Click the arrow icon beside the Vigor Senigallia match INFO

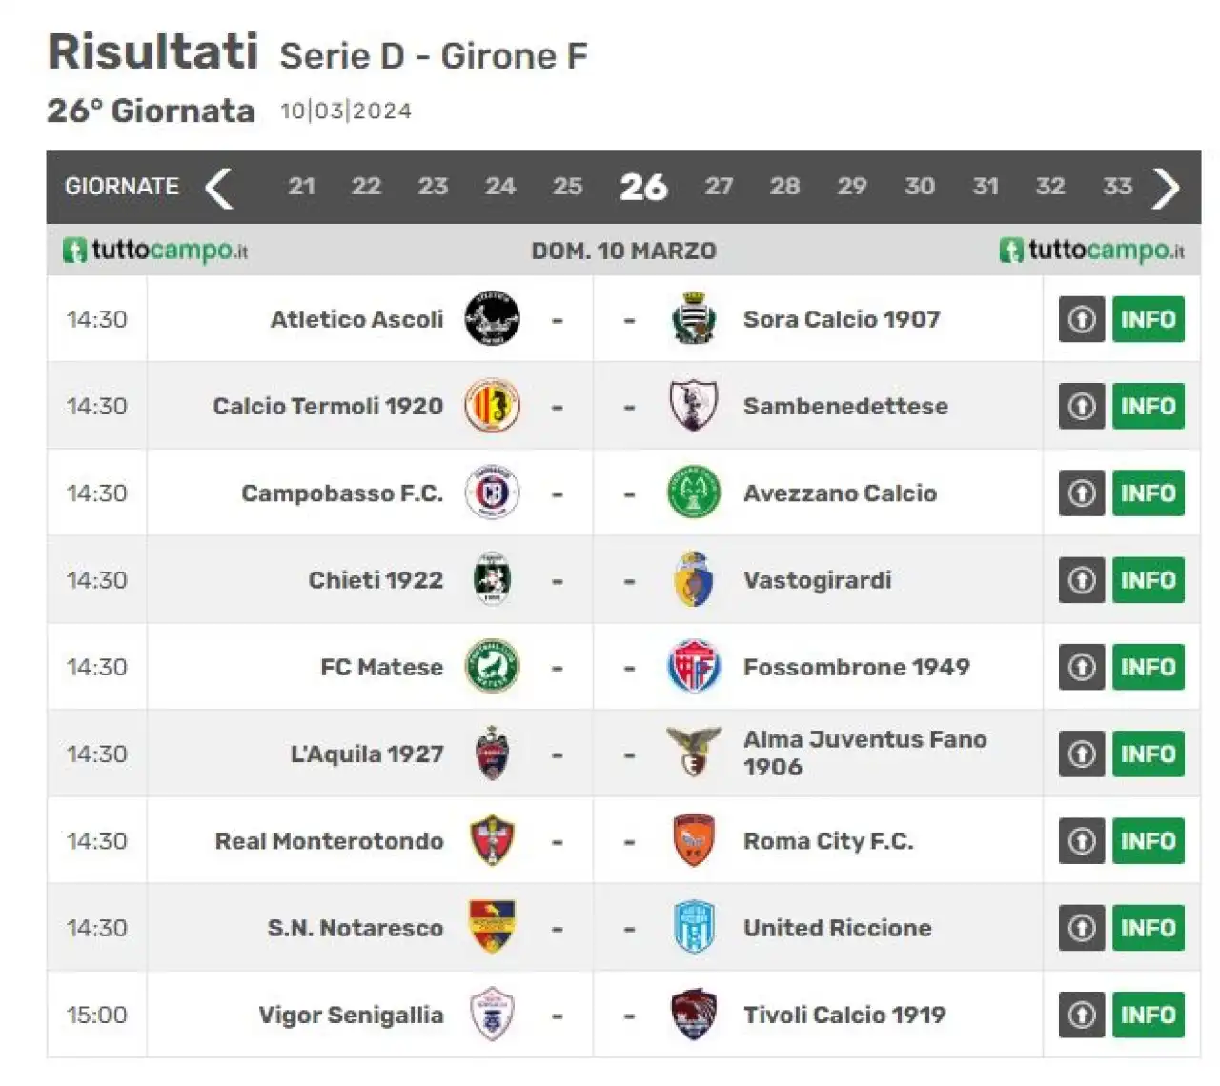1082,1015
